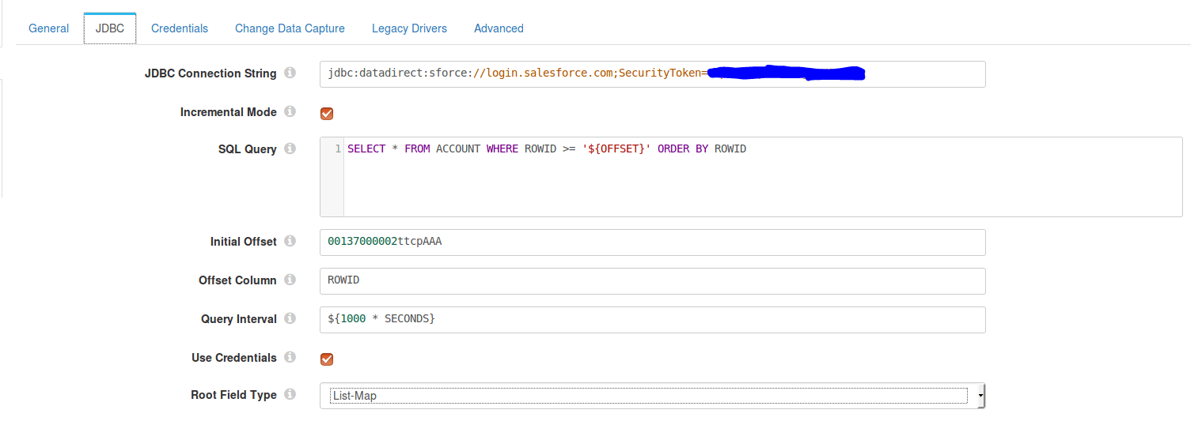This screenshot has height=421, width=1202.
Task: Click info icon beside Use Credentials
Action: (290, 358)
